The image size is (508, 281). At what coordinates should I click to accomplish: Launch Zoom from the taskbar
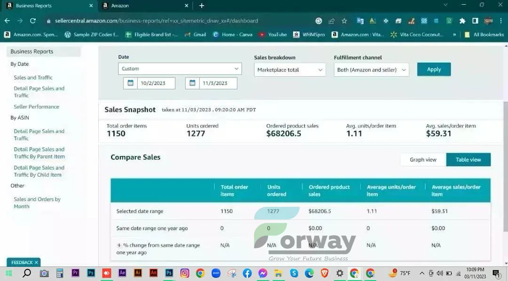click(x=216, y=273)
